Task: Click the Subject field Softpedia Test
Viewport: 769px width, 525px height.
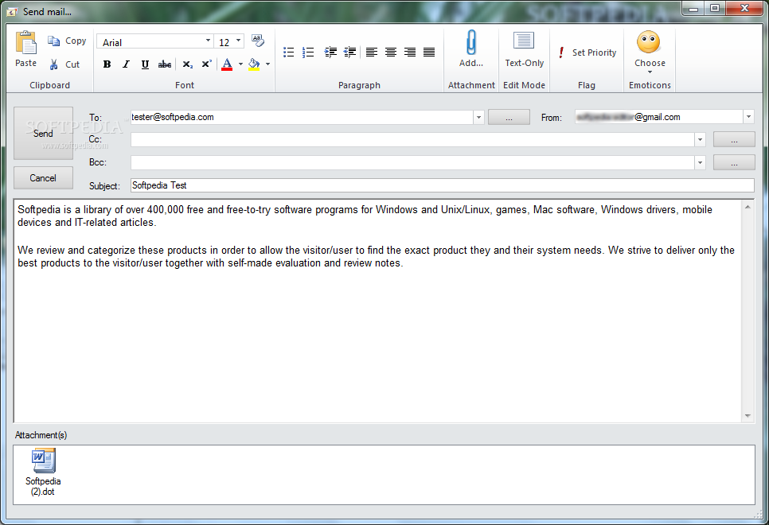Action: coord(443,185)
